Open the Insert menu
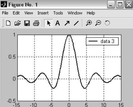This screenshot has height=107, width=133. point(43,13)
